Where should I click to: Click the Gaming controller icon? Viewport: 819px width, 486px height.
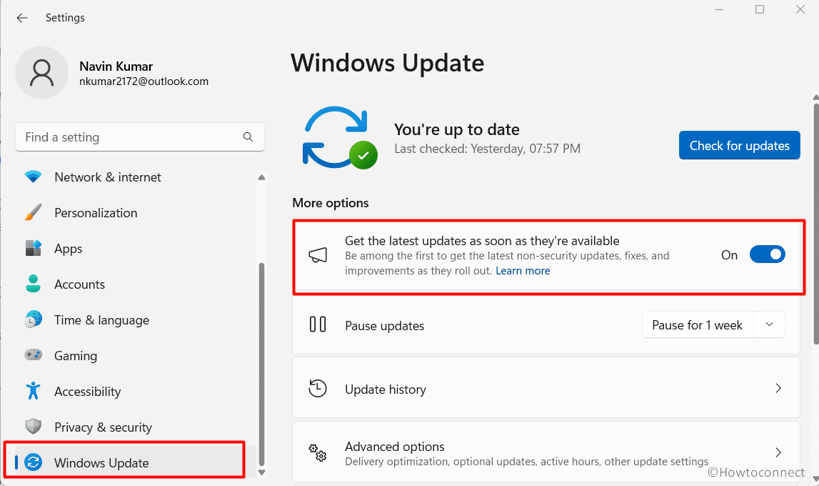[x=33, y=355]
